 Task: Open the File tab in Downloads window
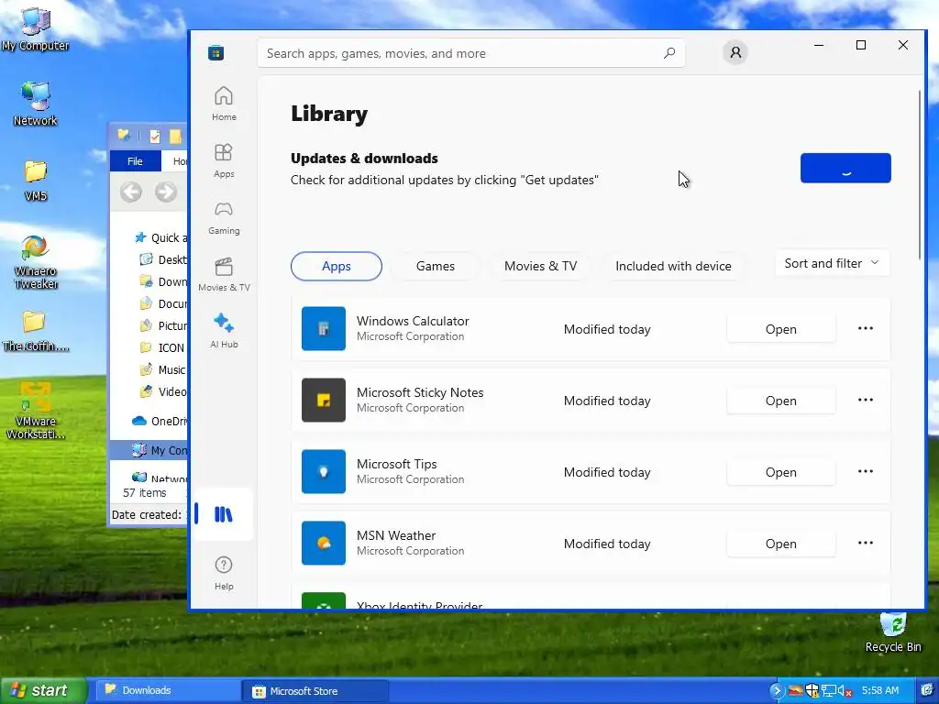136,161
